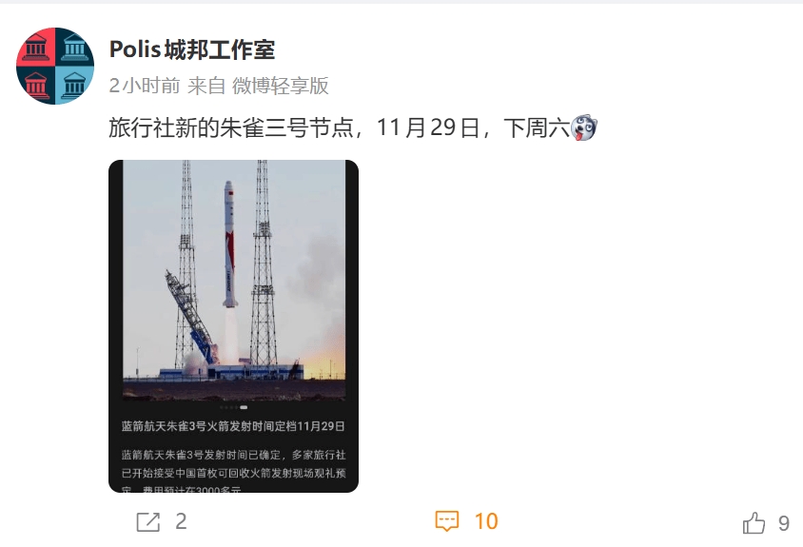
Task: Click the 2小时前 timestamp
Action: coord(145,86)
